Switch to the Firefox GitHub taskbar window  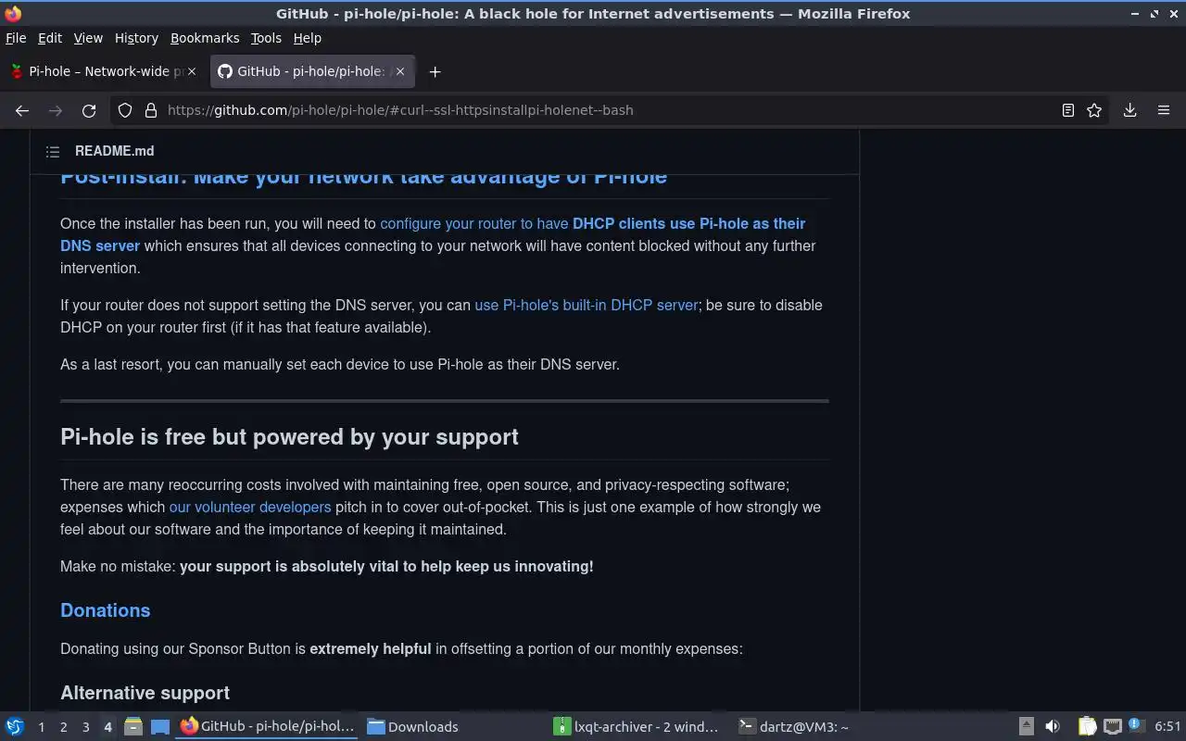[268, 726]
